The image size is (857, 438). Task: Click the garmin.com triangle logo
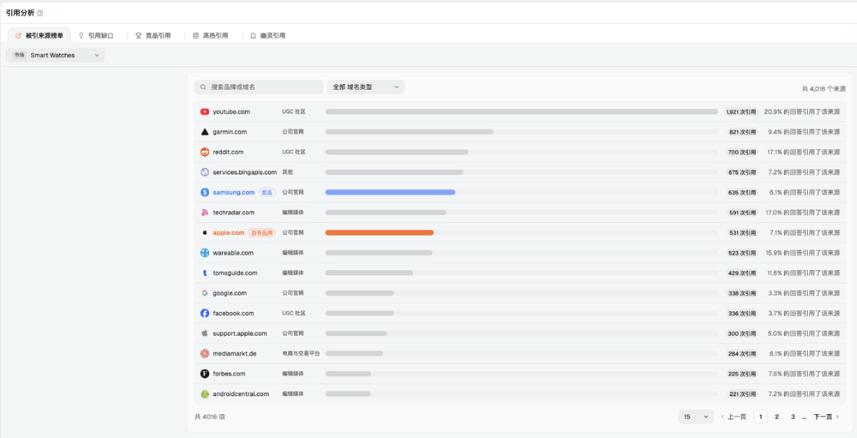(205, 132)
